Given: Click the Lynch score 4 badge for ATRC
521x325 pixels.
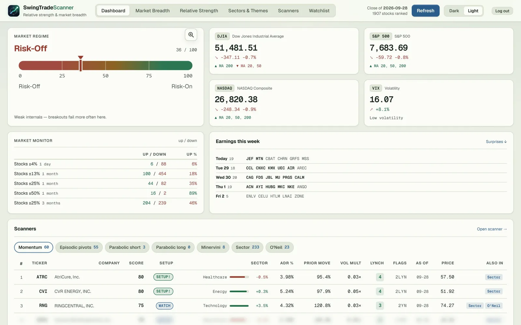Looking at the screenshot, I should click(x=380, y=277).
